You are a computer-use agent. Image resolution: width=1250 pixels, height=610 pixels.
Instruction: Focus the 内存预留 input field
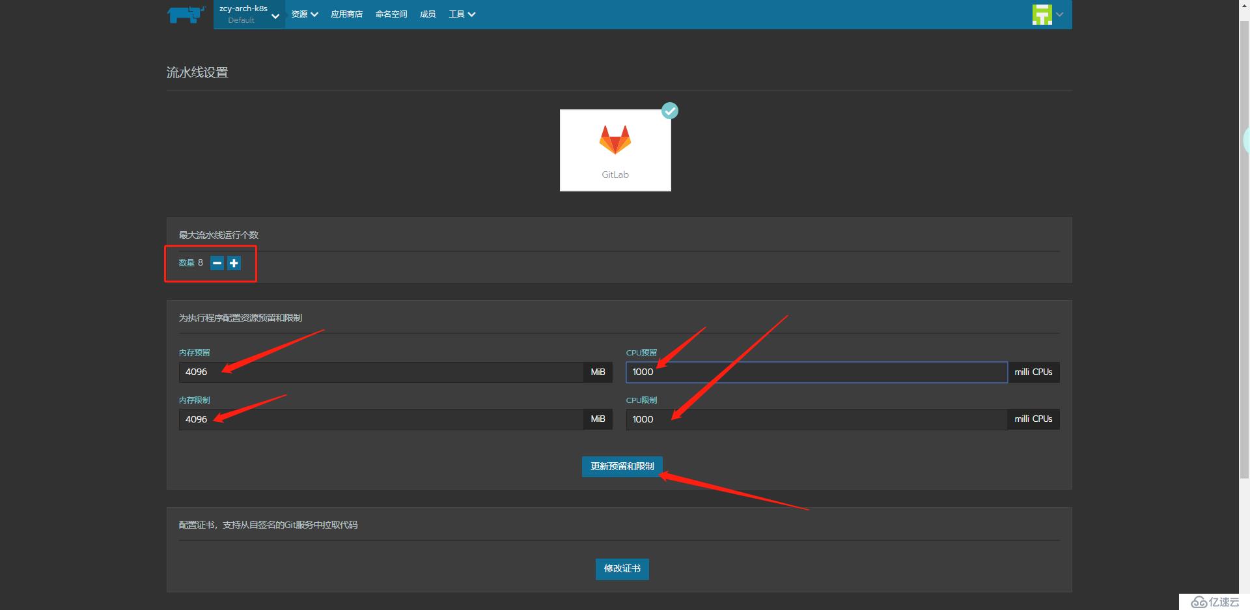coord(381,372)
